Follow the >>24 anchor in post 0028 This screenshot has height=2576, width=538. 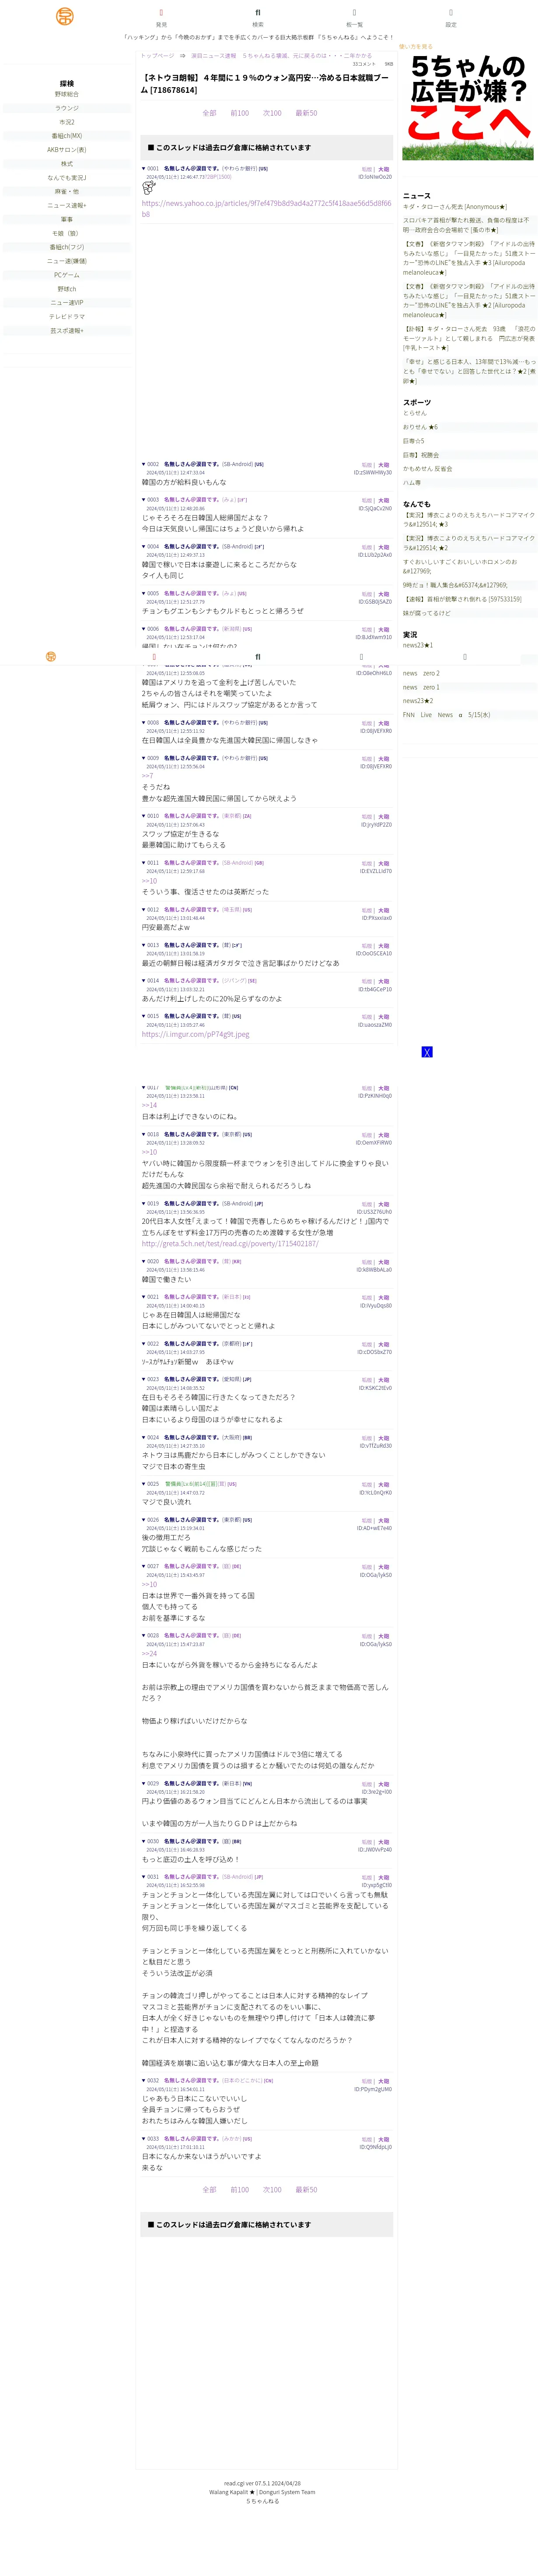pyautogui.click(x=149, y=1654)
